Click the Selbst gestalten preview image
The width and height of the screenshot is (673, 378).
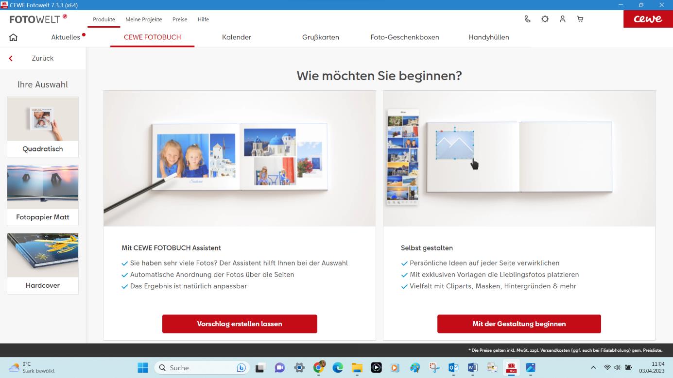(519, 159)
